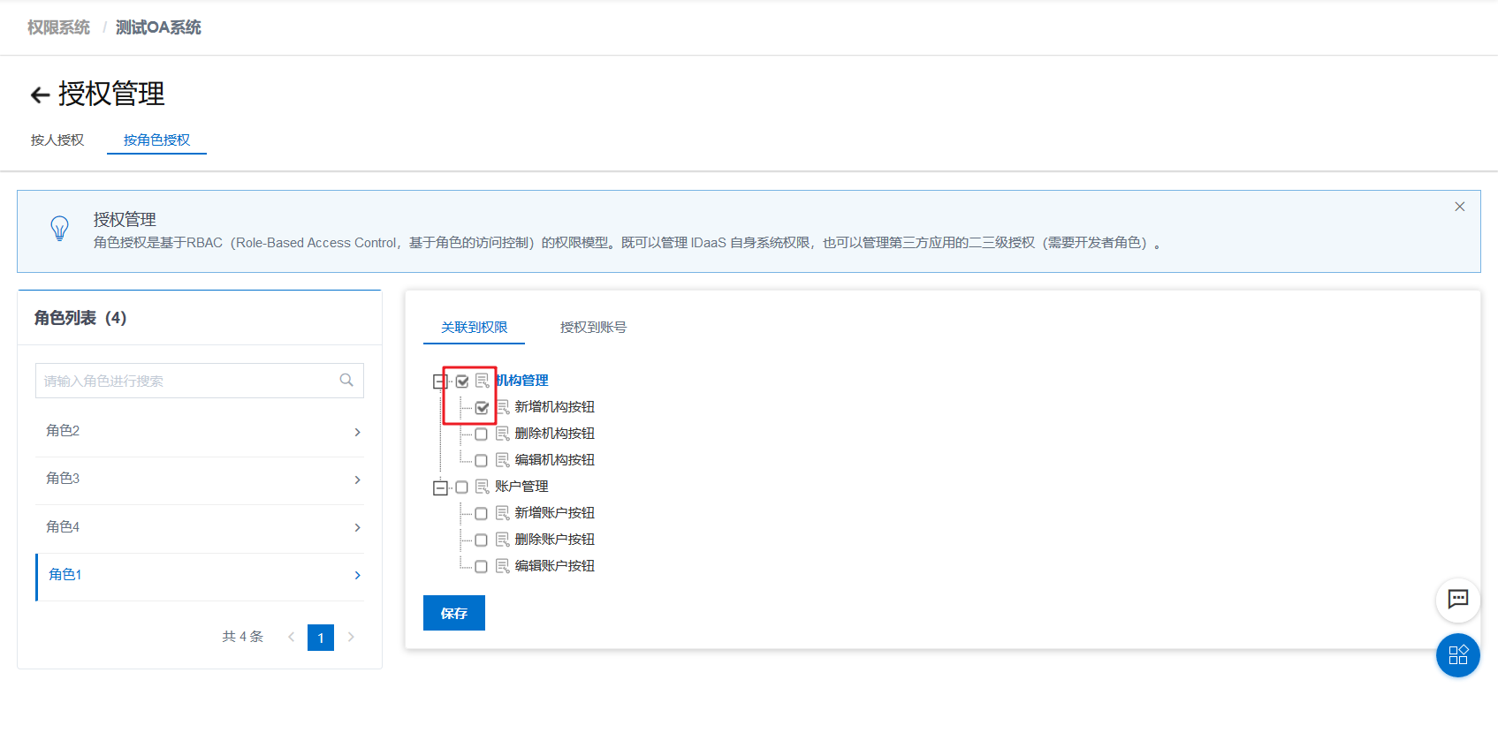The image size is (1498, 748).
Task: Go back using the arrow beside 授权管理
Action: coord(40,94)
